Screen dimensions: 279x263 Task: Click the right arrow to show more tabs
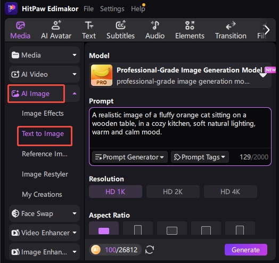[267, 30]
